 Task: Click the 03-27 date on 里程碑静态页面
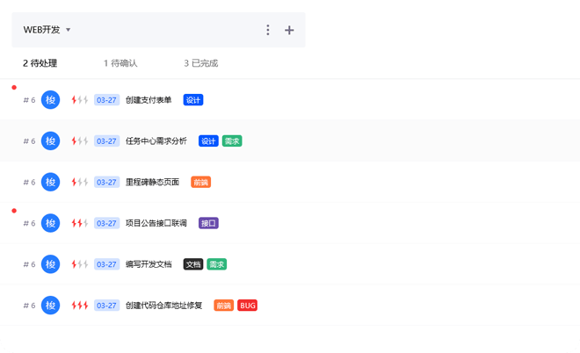pyautogui.click(x=106, y=182)
